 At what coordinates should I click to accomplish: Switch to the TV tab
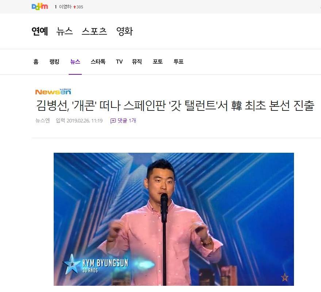tap(119, 62)
